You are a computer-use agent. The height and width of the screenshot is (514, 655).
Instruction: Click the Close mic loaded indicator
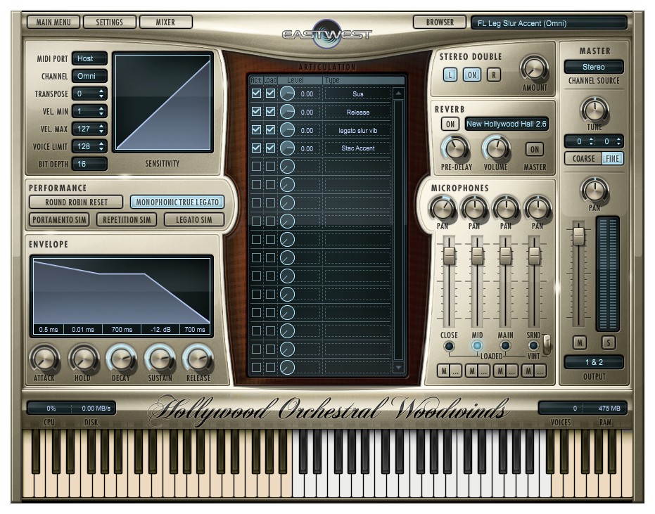449,346
